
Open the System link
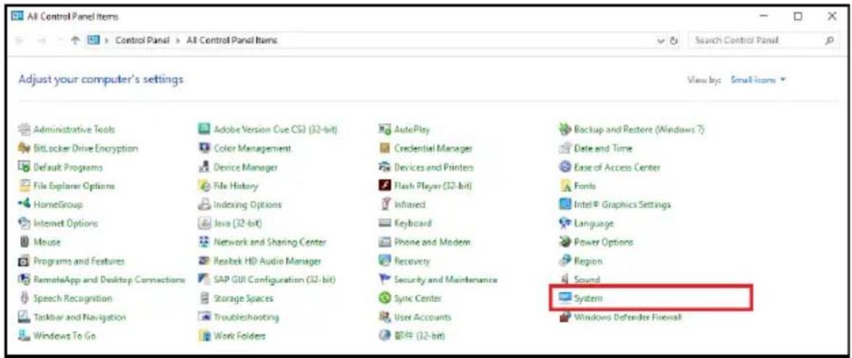pyautogui.click(x=587, y=299)
